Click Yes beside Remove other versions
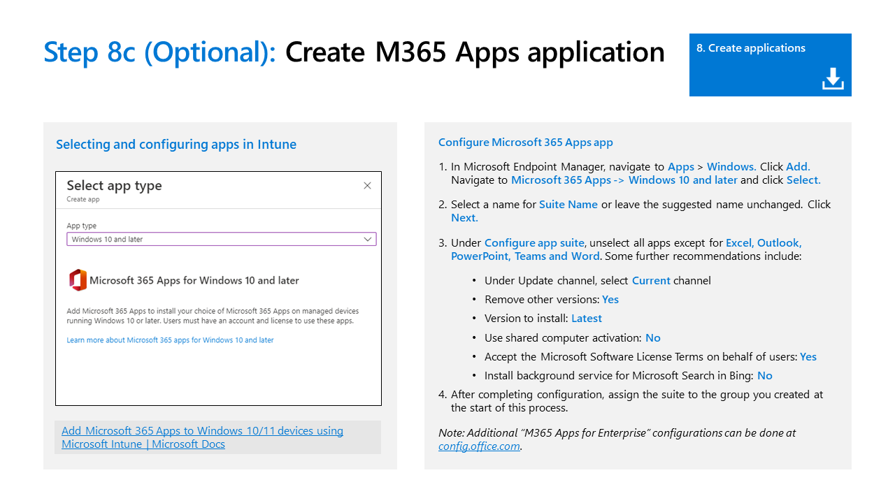Image resolution: width=895 pixels, height=503 pixels. tap(610, 300)
